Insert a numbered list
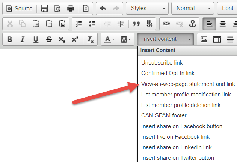This screenshot has width=237, height=162. coord(79,24)
